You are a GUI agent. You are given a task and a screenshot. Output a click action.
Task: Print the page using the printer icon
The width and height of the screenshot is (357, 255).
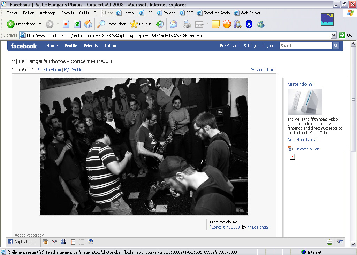(x=187, y=24)
